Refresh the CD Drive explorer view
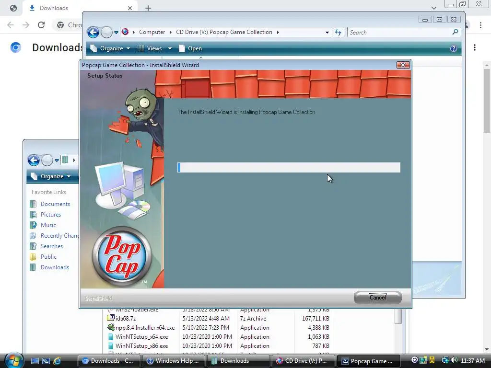This screenshot has height=368, width=491. [338, 32]
